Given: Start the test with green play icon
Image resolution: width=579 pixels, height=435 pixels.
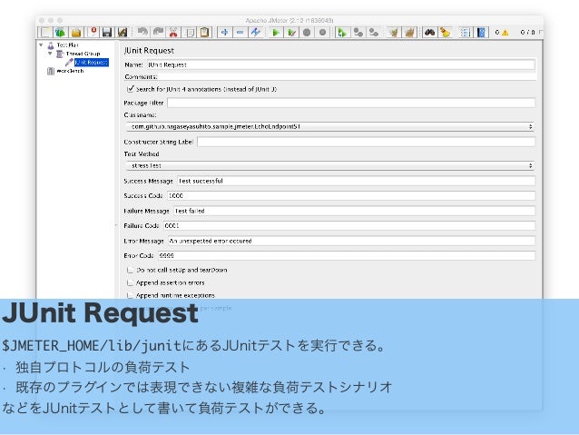Looking at the screenshot, I should click(275, 33).
